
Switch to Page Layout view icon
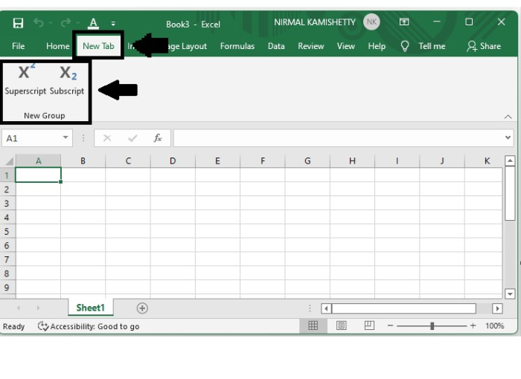(341, 325)
